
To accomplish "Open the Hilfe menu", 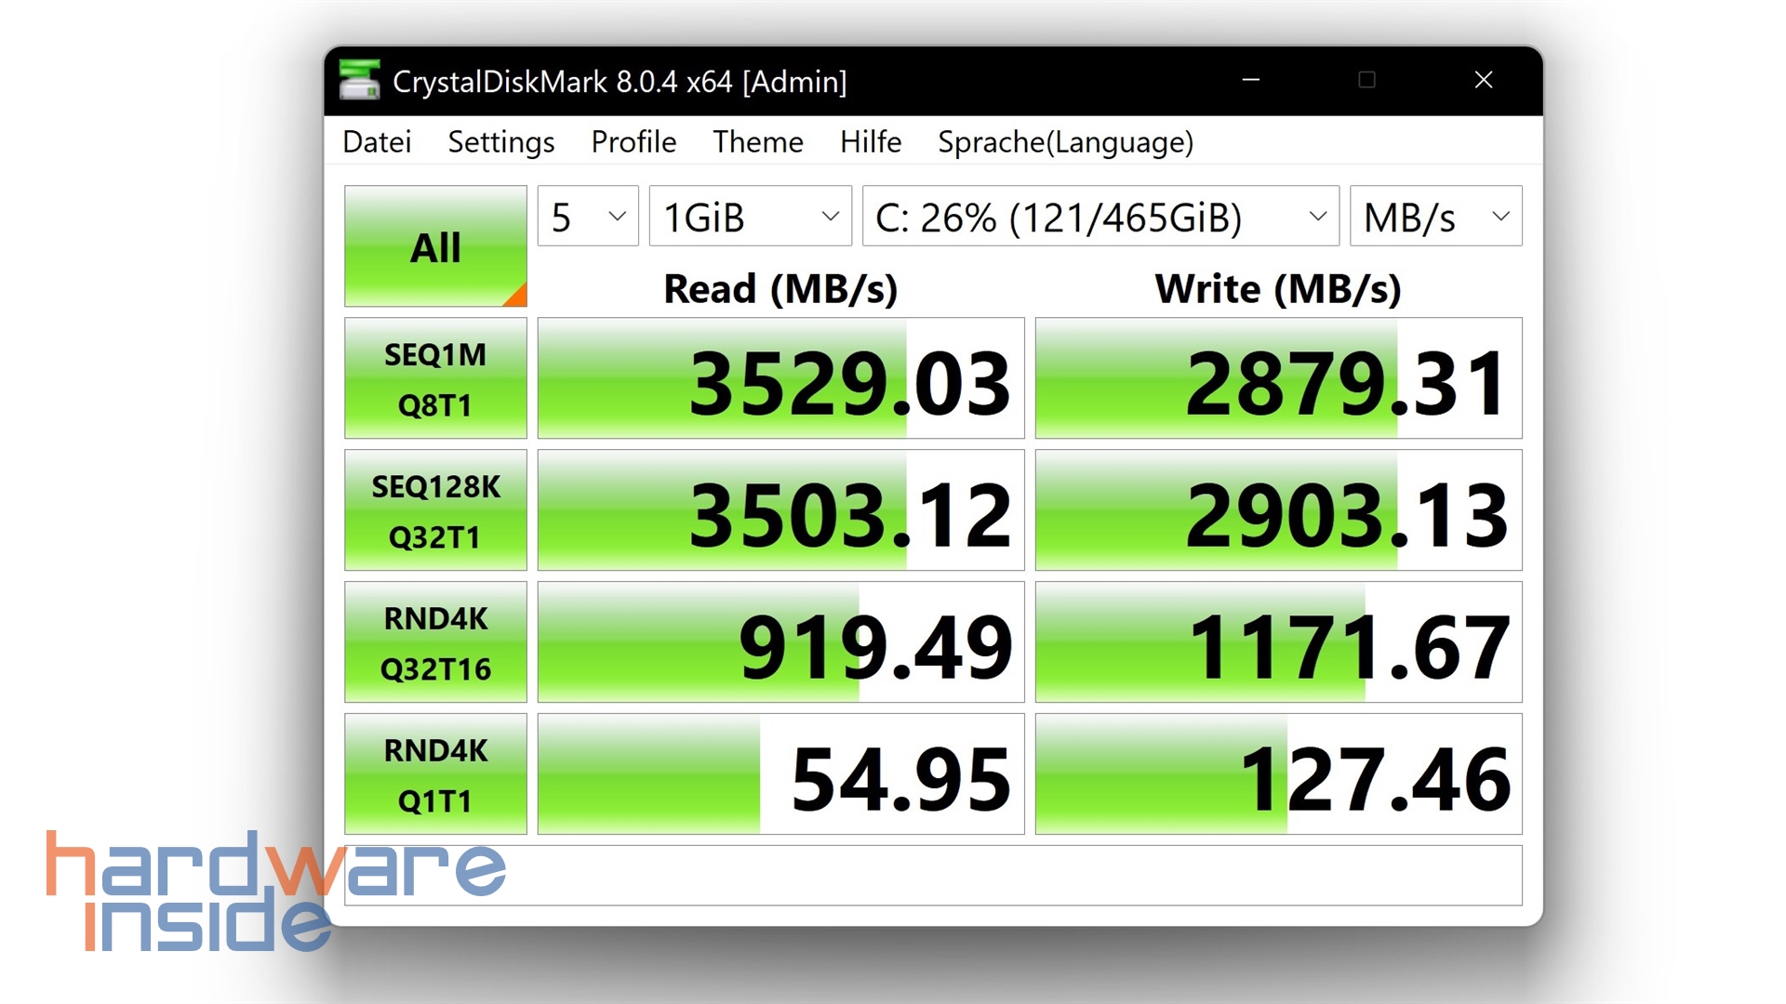I will click(870, 141).
